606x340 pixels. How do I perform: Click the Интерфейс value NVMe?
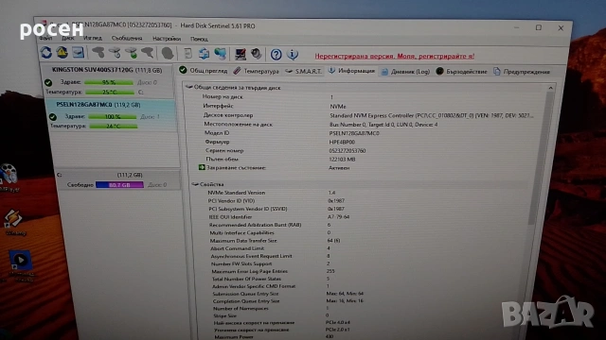pyautogui.click(x=338, y=107)
